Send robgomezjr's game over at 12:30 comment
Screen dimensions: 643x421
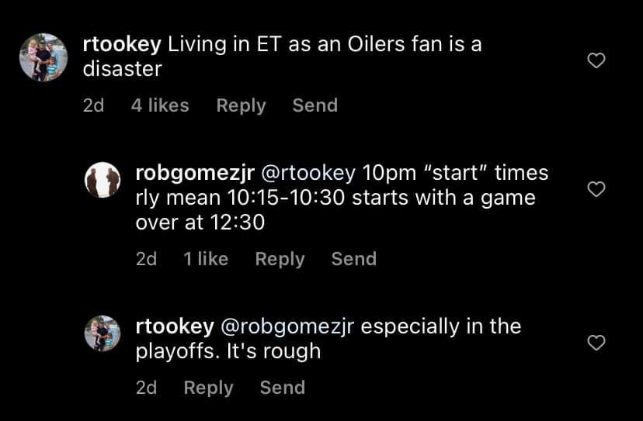tap(353, 259)
